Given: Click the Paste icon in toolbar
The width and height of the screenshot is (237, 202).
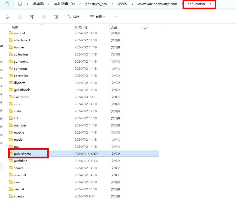Looking at the screenshot, I should point(20,17).
